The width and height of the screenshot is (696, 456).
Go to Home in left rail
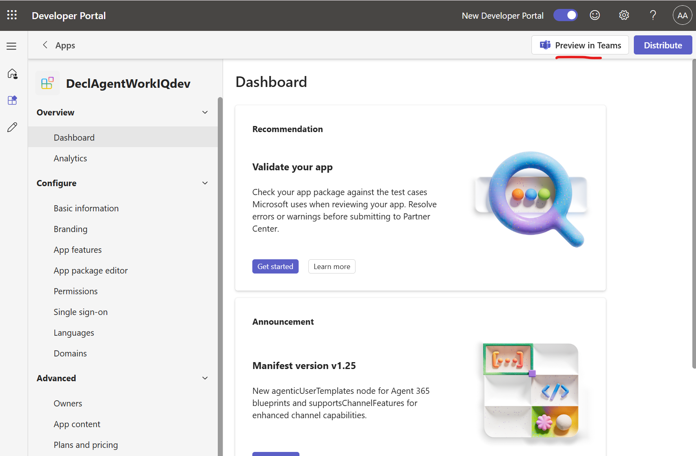tap(12, 74)
